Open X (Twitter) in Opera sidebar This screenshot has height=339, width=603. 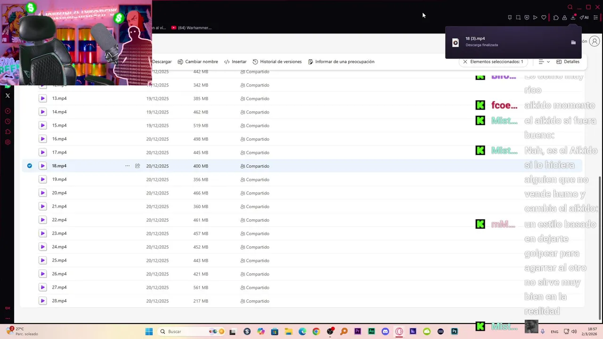click(x=8, y=96)
